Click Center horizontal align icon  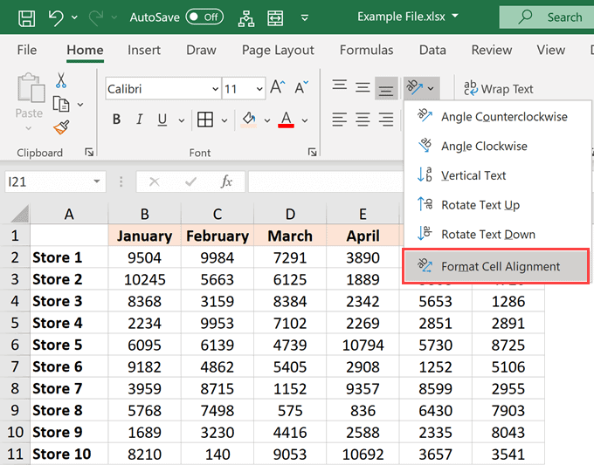tap(363, 120)
